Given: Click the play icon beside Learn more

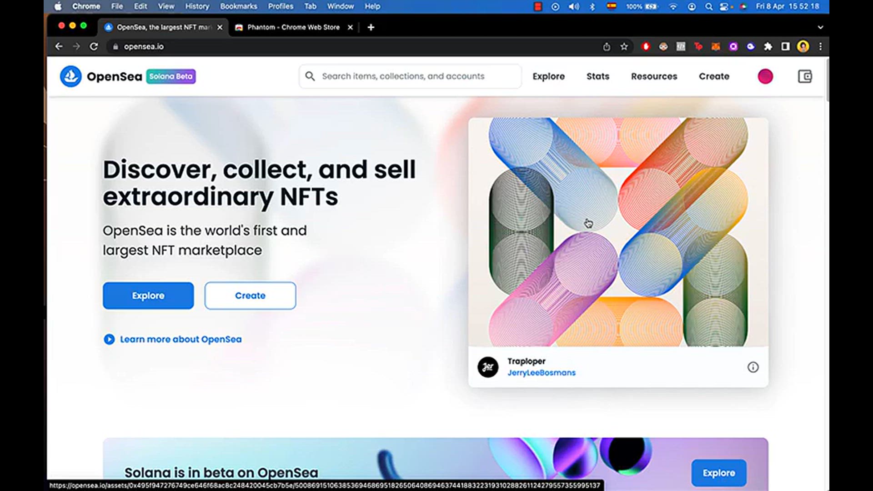Looking at the screenshot, I should (109, 339).
